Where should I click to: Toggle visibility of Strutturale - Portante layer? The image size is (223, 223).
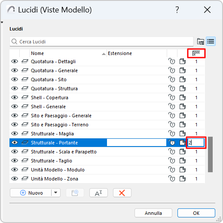pos(15,143)
